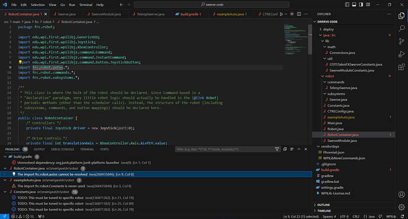The width and height of the screenshot is (408, 219).
Task: Open the Run and Debug view icon
Action: pos(401,54)
